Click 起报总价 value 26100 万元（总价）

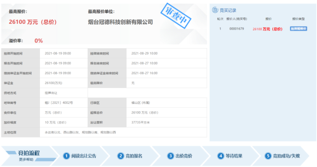tap(145, 112)
